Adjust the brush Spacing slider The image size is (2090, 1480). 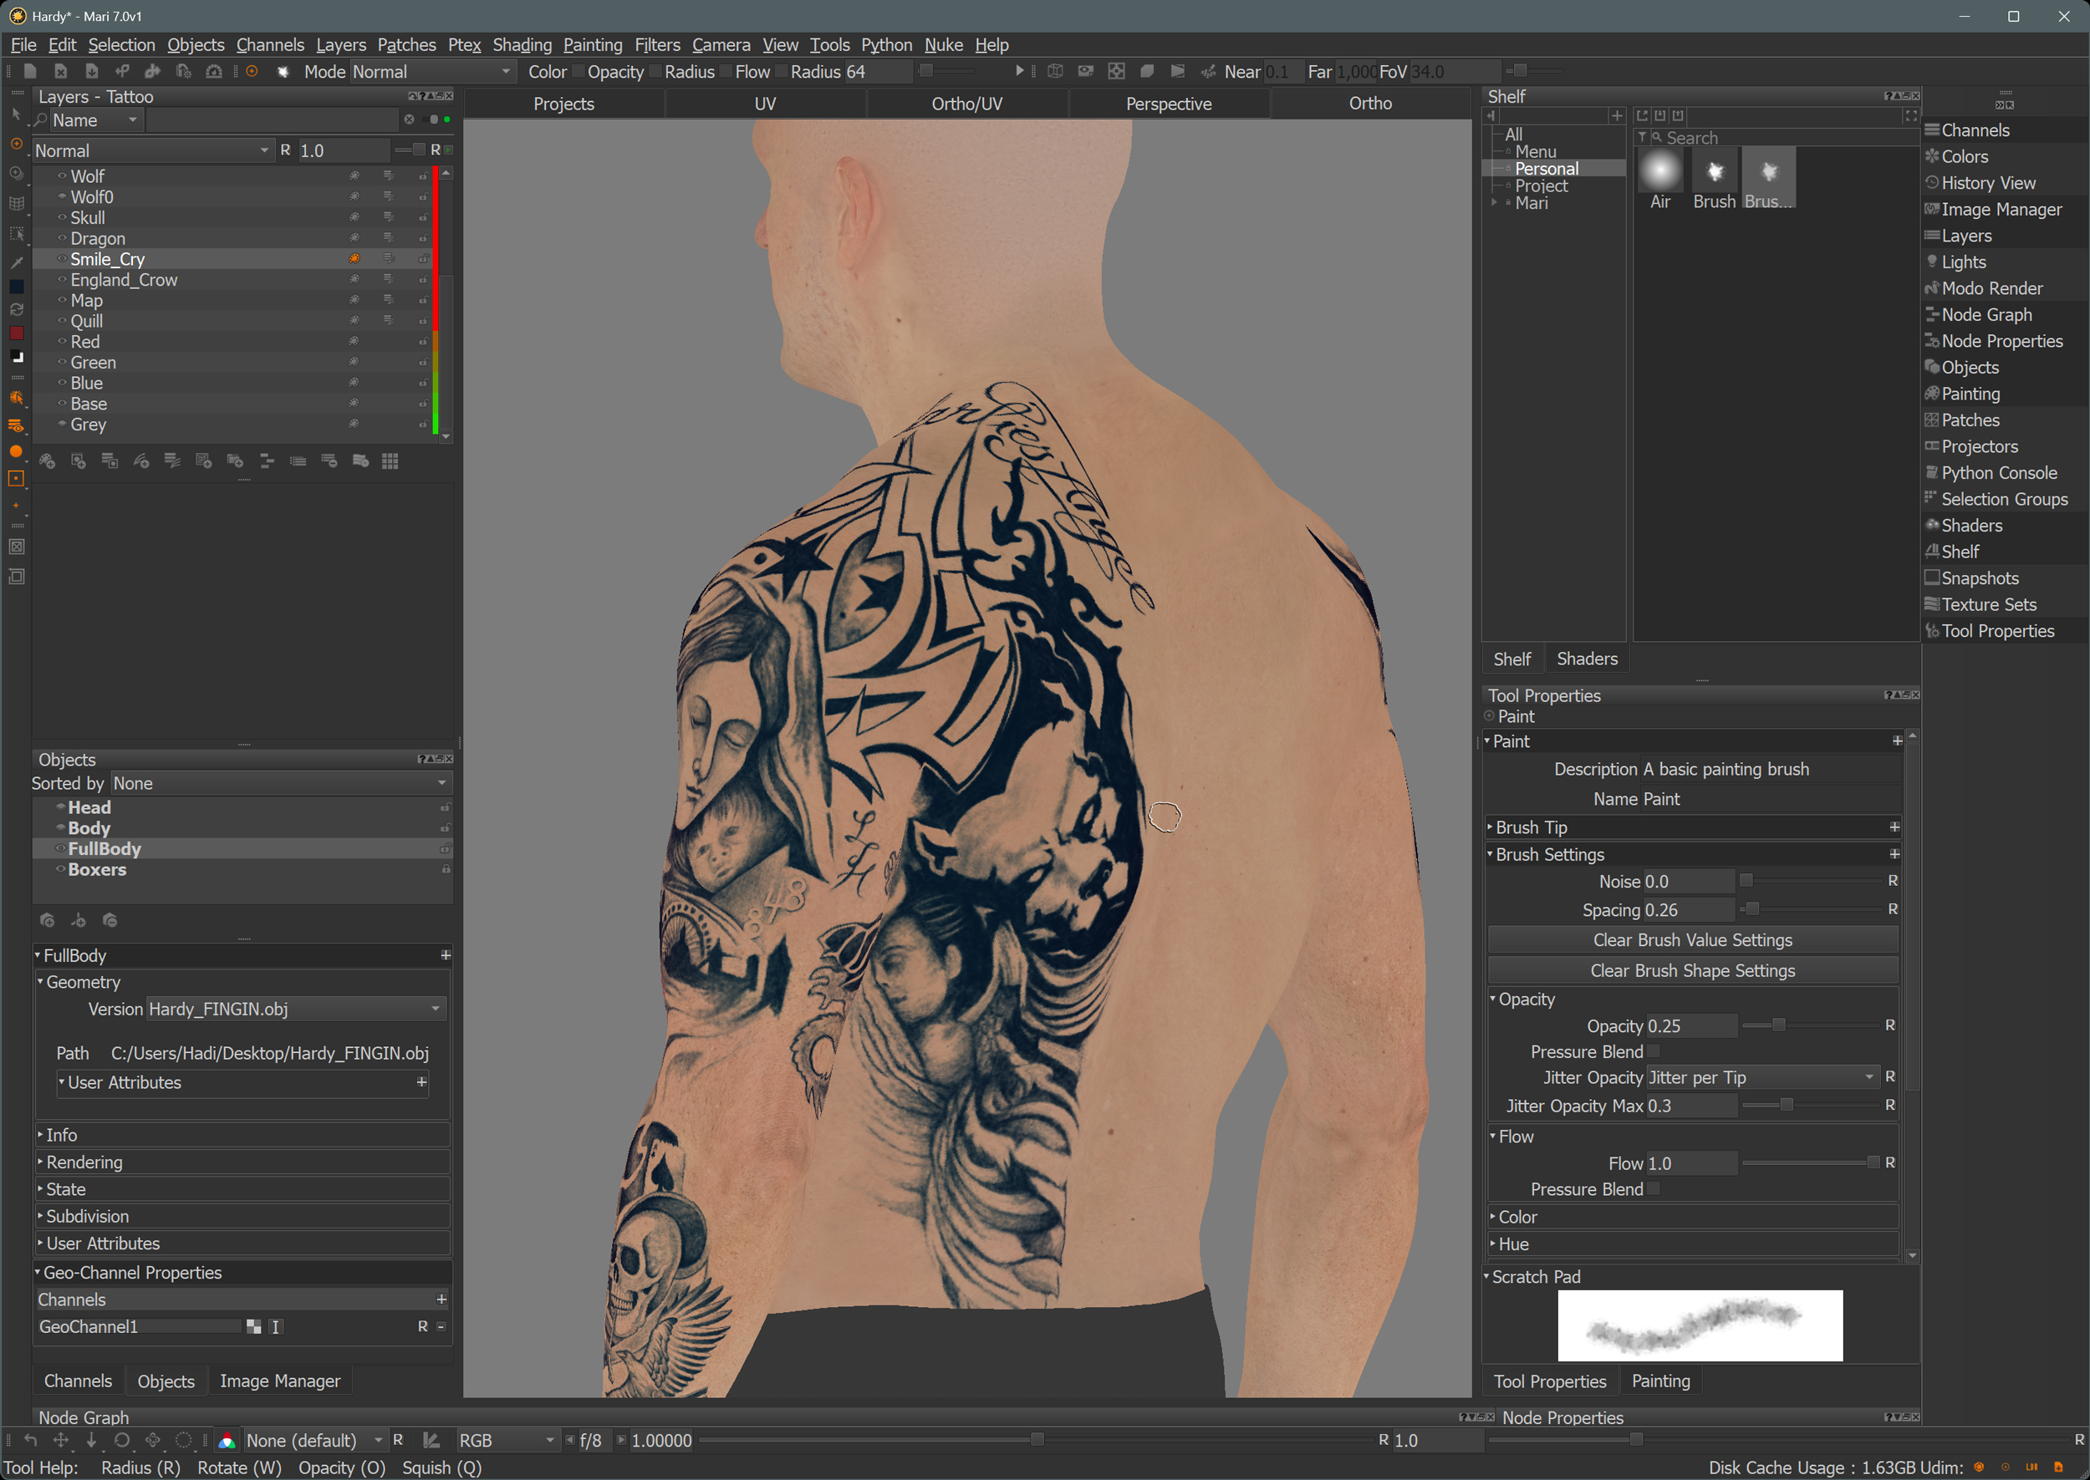tap(1752, 909)
